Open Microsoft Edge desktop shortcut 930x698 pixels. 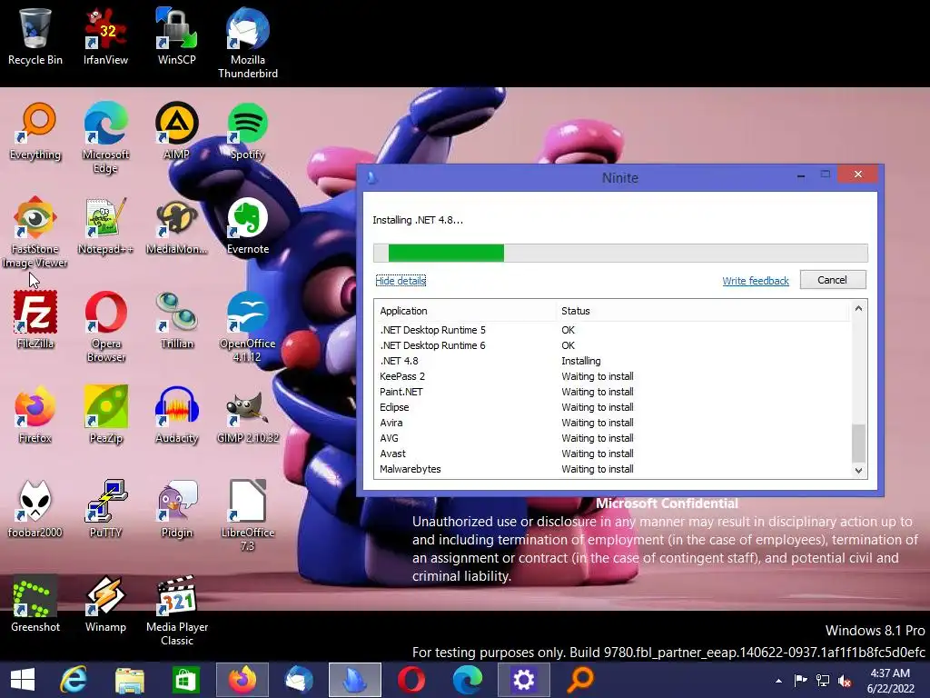tap(105, 138)
